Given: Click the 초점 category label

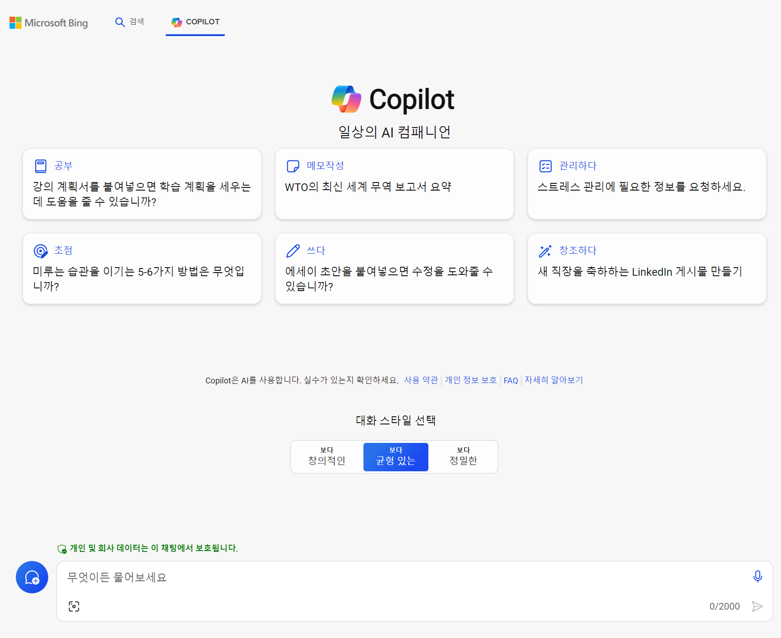Looking at the screenshot, I should tap(64, 251).
